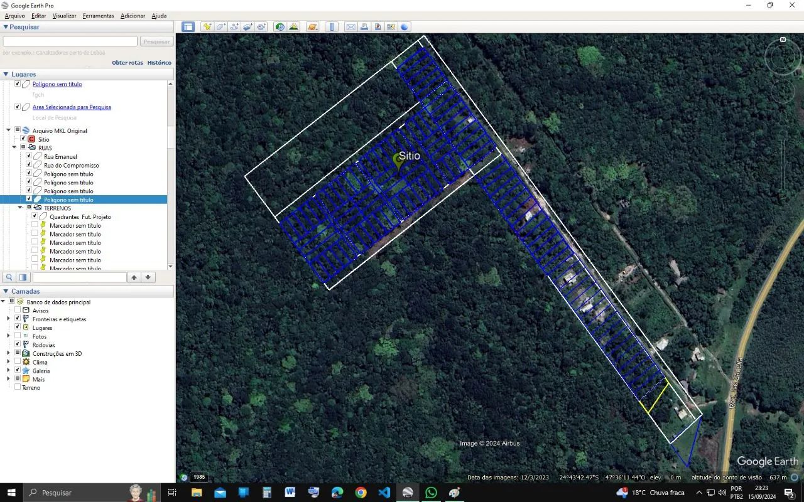Click the Obter rotas link
This screenshot has width=804, height=502.
click(x=128, y=63)
